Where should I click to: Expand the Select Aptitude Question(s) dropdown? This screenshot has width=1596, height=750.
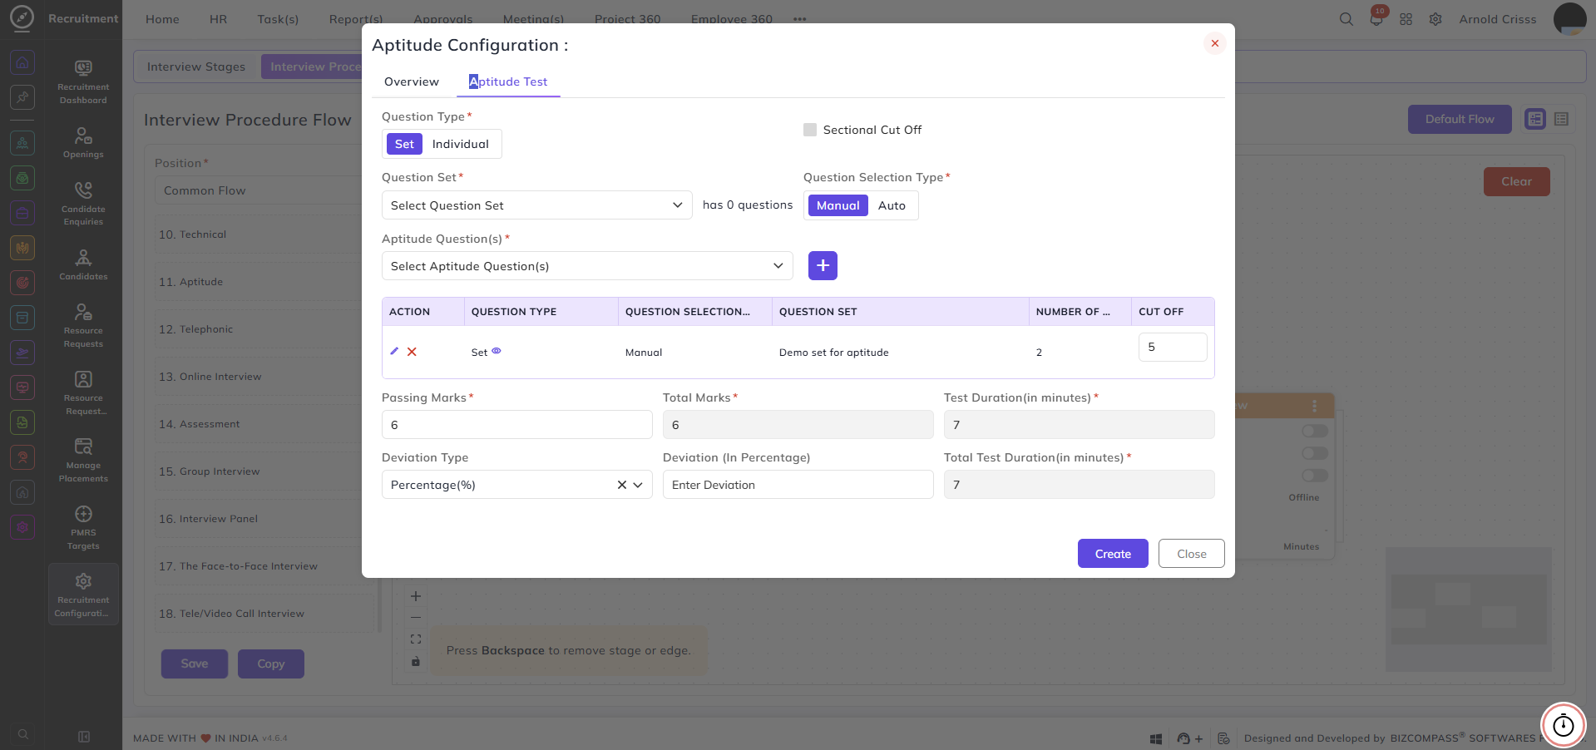click(x=587, y=266)
